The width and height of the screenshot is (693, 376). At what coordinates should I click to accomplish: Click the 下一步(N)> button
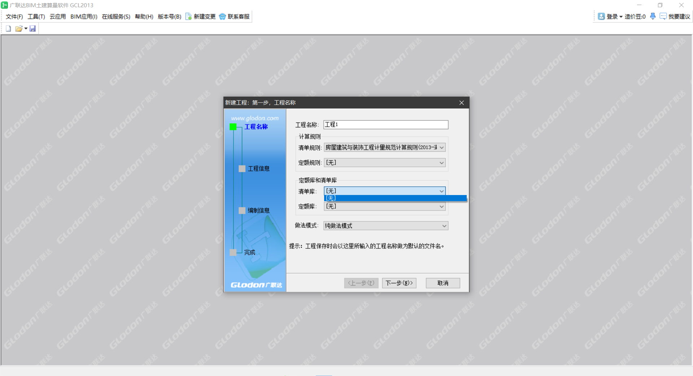point(399,283)
